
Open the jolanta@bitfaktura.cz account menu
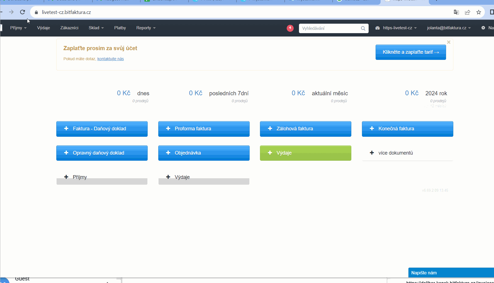449,28
